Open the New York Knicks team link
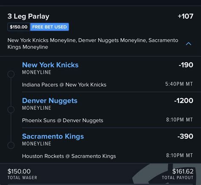This screenshot has width=201, height=185. (50, 65)
